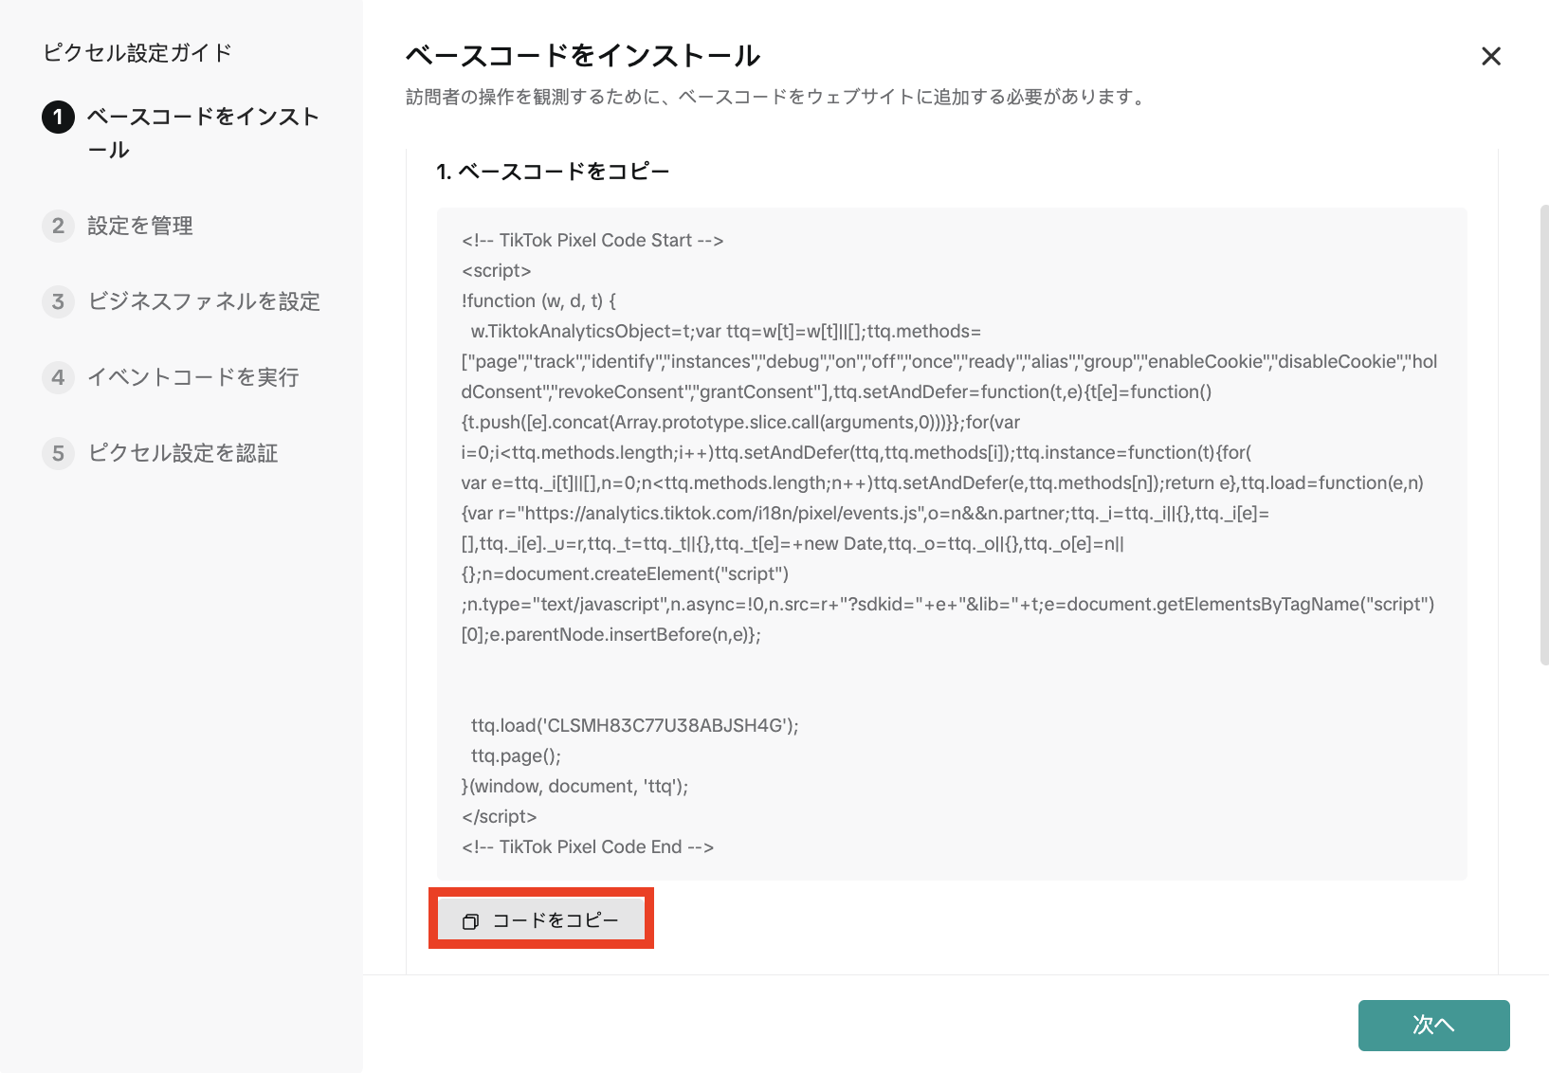Click the ttq.load('CLSMH83C77U38ABJSH4G') code line
1549x1073 pixels.
634,725
